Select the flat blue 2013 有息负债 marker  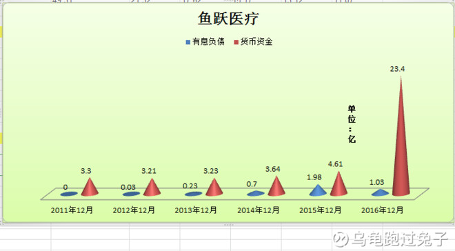[194, 194]
